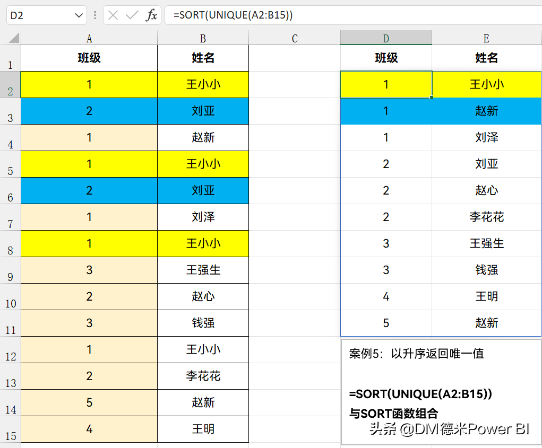Click blue cell E3 赵新
This screenshot has height=448, width=542.
click(x=486, y=111)
